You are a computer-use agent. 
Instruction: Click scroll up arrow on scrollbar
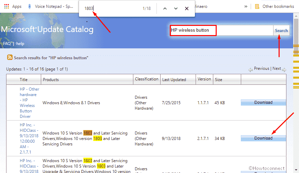296,16
